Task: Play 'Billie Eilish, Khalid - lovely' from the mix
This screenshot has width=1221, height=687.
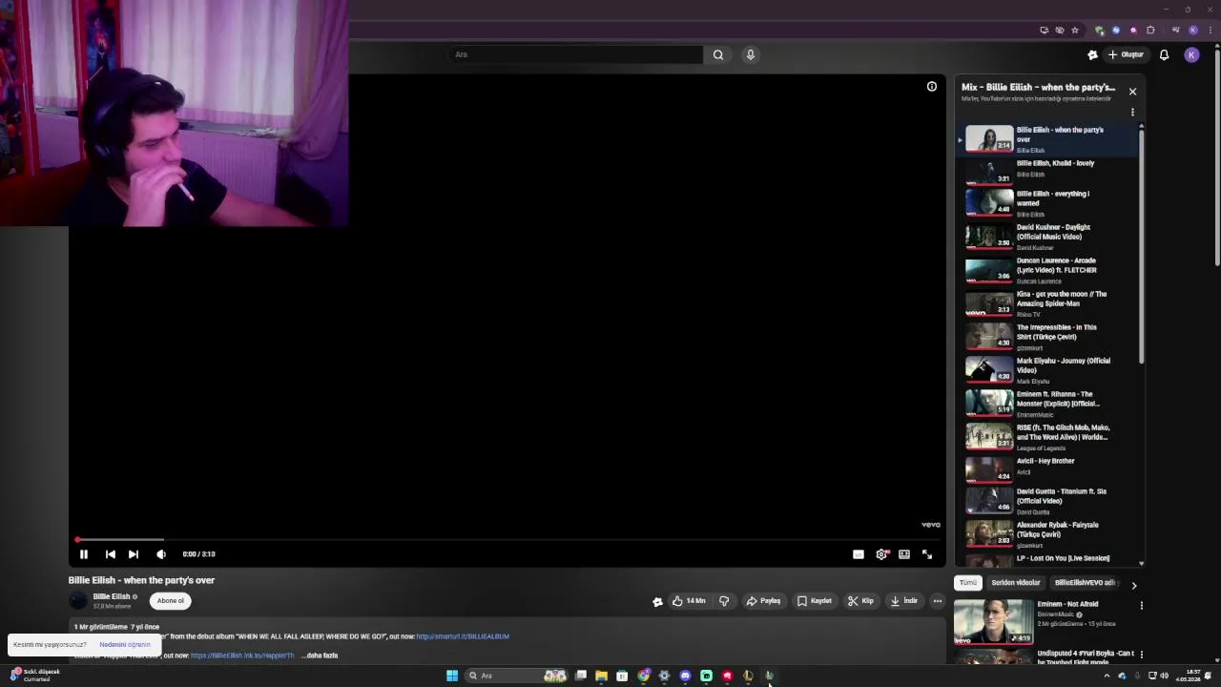Action: [1047, 170]
